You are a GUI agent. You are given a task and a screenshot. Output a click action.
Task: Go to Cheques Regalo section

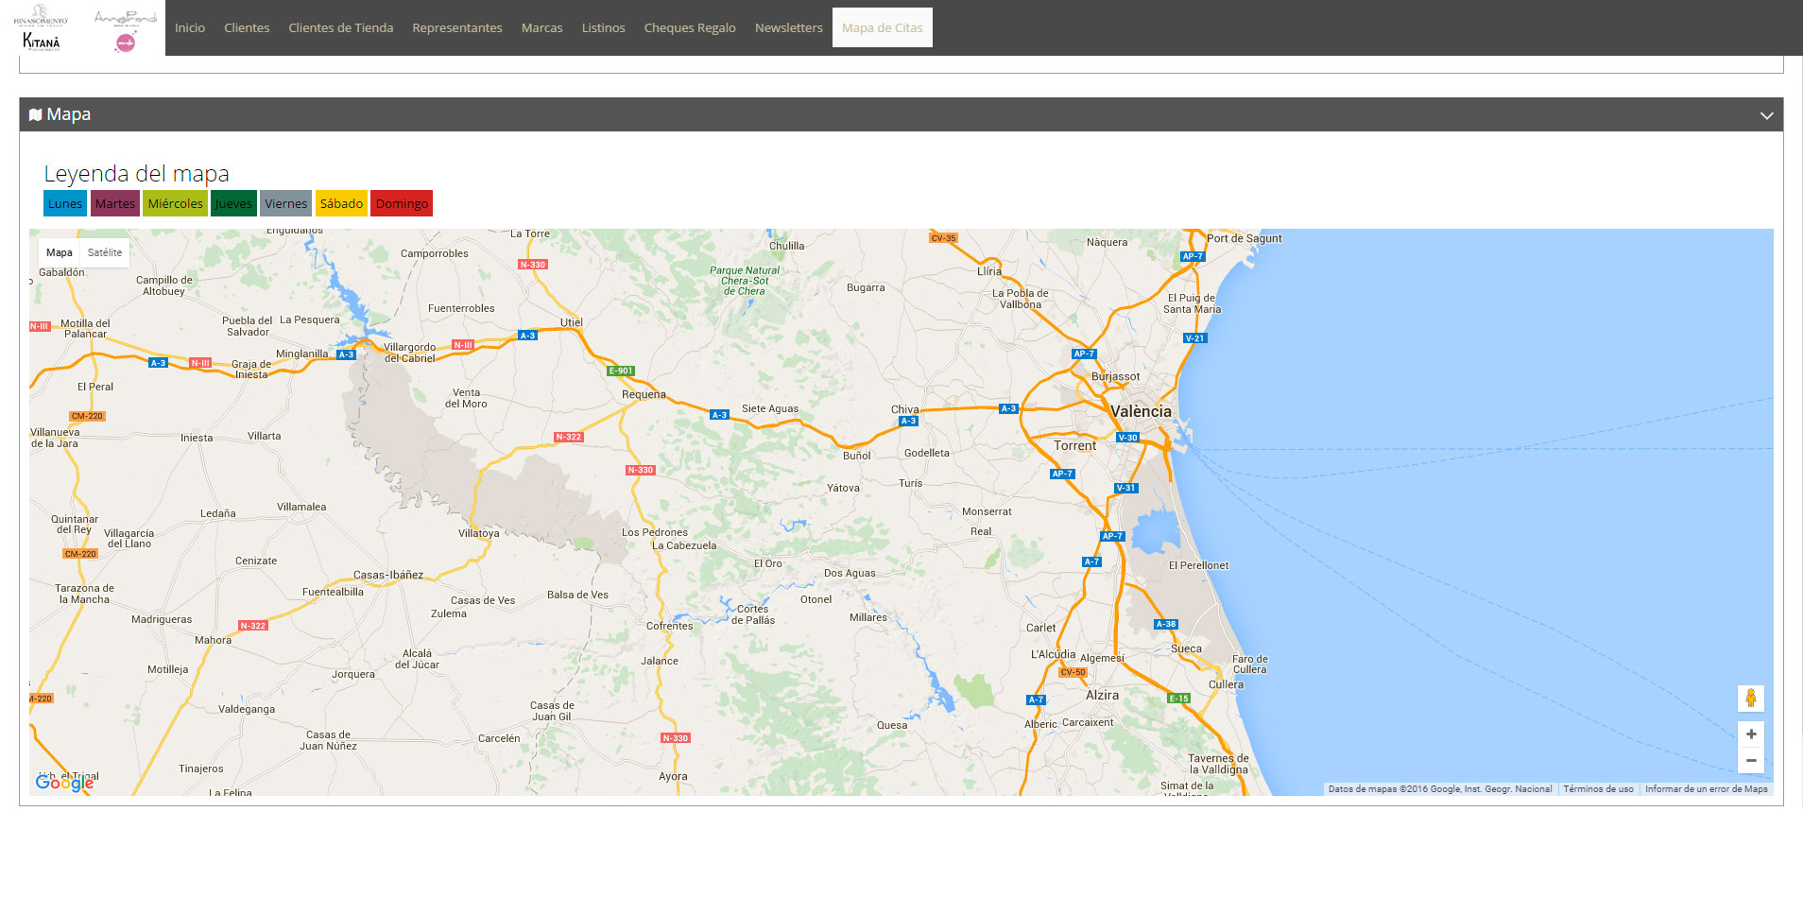pyautogui.click(x=690, y=27)
